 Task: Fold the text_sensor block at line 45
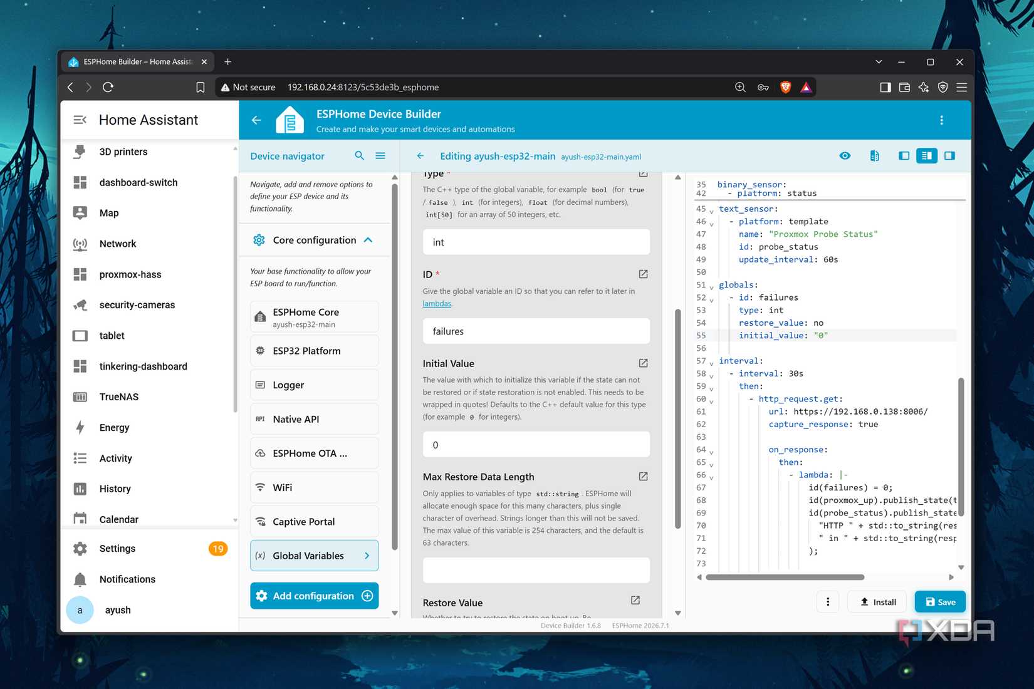(711, 210)
